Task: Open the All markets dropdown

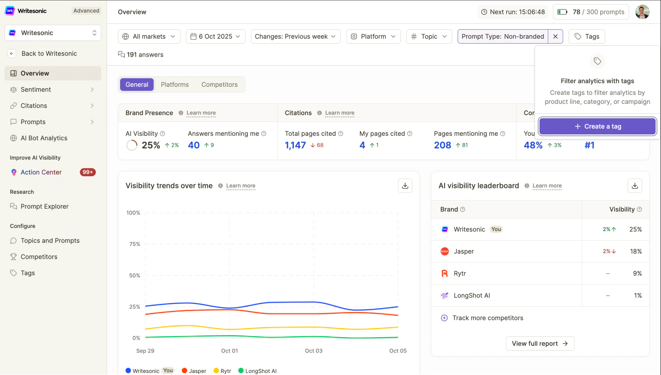Action: point(149,36)
